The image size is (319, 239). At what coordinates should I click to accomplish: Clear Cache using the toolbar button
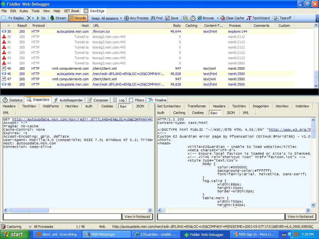[x=232, y=18]
